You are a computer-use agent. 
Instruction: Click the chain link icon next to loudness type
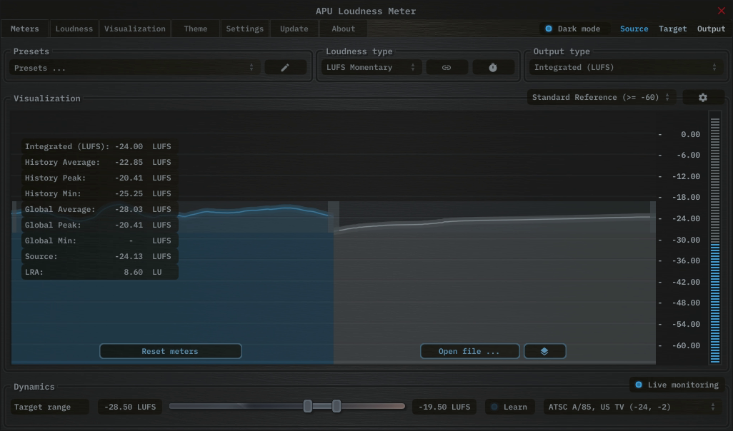coord(447,66)
